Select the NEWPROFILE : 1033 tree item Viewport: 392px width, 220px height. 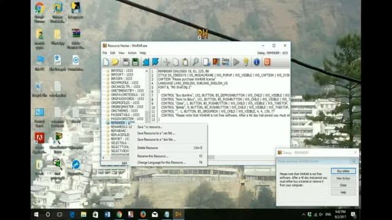[124, 82]
